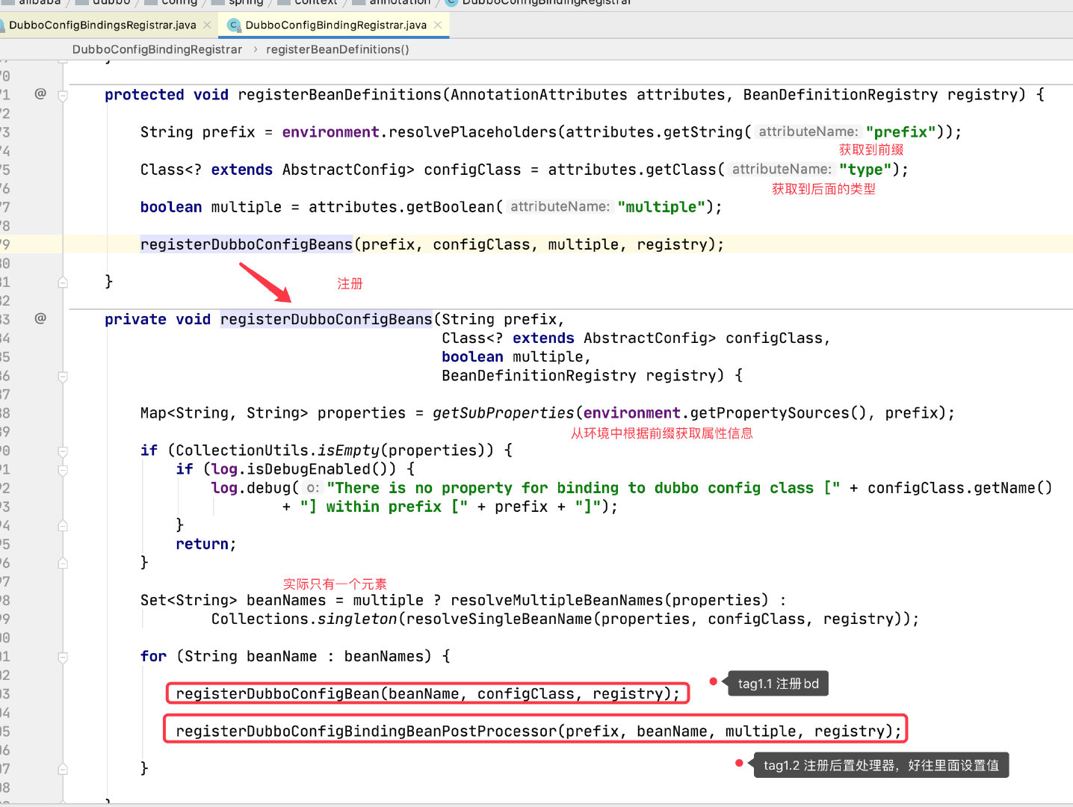Click 'getPropertySources' method call
This screenshot has width=1073, height=807.
point(769,413)
